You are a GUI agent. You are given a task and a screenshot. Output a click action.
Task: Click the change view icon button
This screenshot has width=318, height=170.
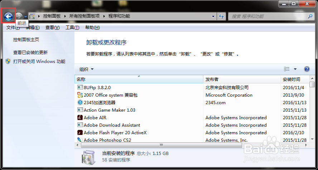tap(287, 69)
